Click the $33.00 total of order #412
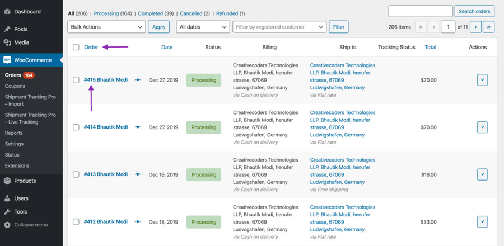The width and height of the screenshot is (504, 246). click(x=428, y=222)
